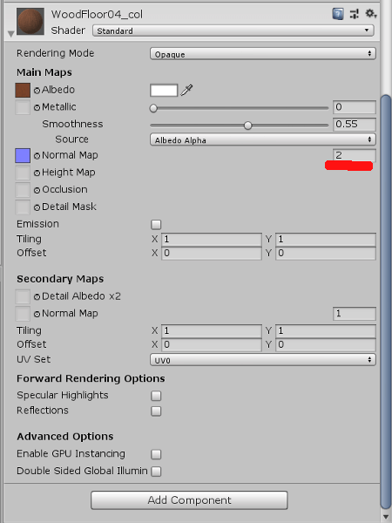Open Metallic texture circle selector

[x=37, y=108]
